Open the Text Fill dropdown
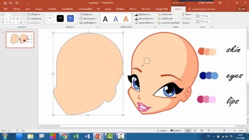249x140 pixels. 143,14
